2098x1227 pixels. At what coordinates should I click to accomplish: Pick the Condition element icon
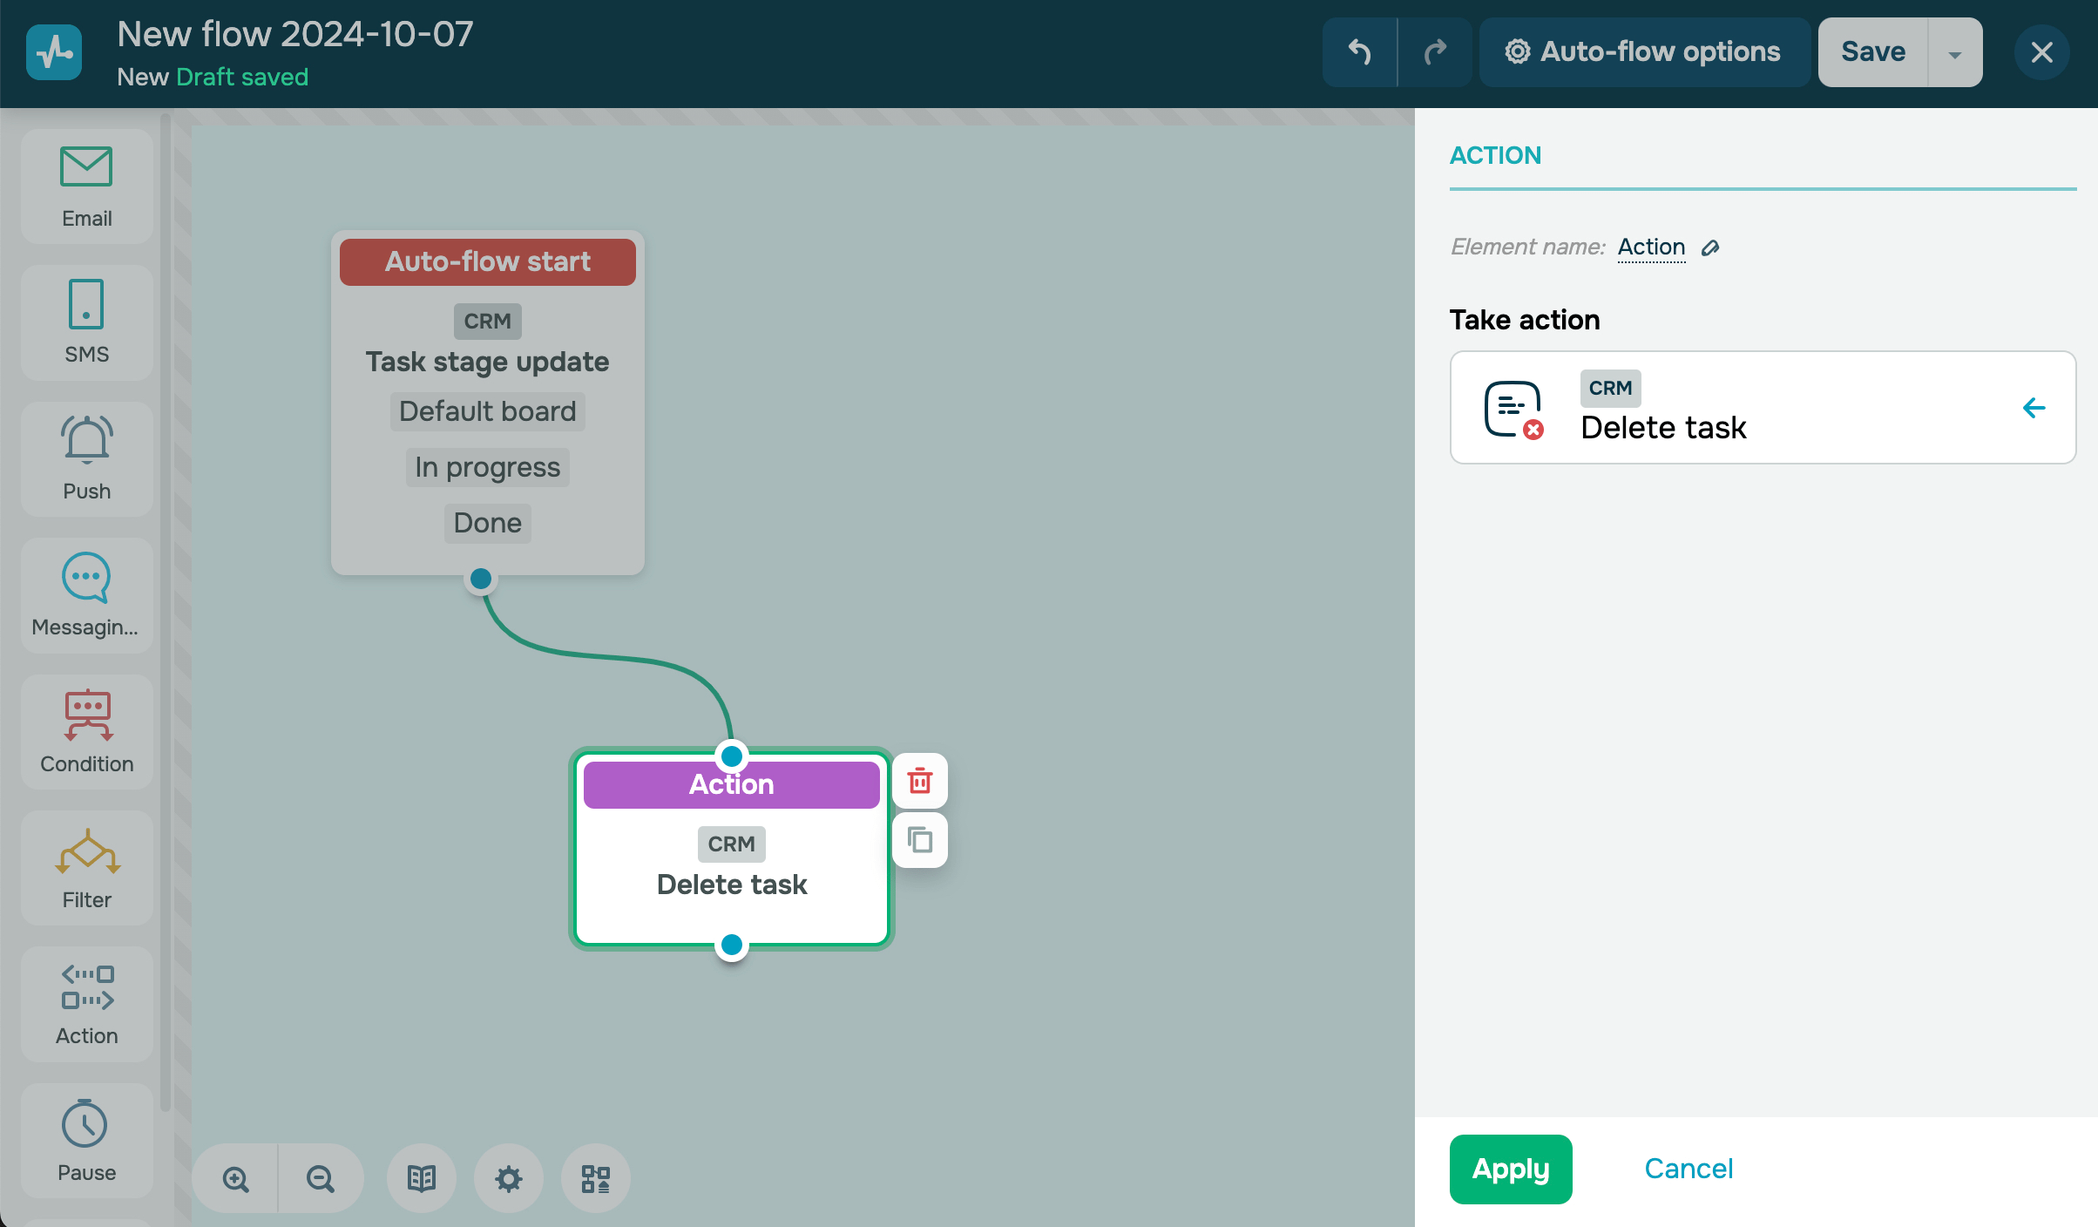coord(87,715)
